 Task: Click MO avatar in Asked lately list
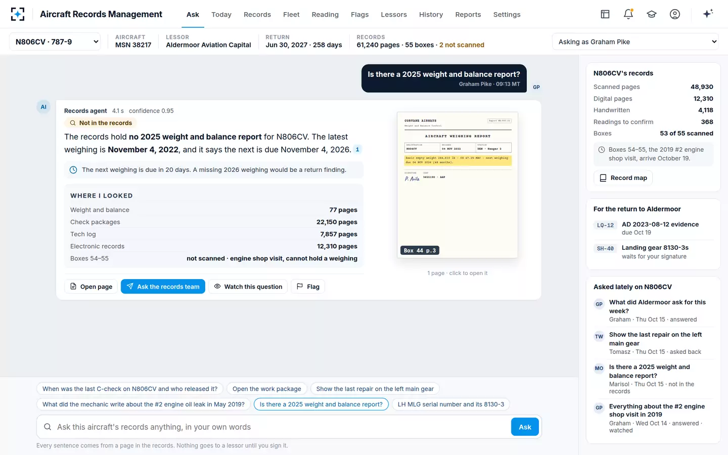pos(599,369)
